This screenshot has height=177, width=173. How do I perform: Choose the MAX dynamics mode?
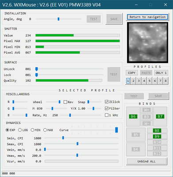pos(45,130)
